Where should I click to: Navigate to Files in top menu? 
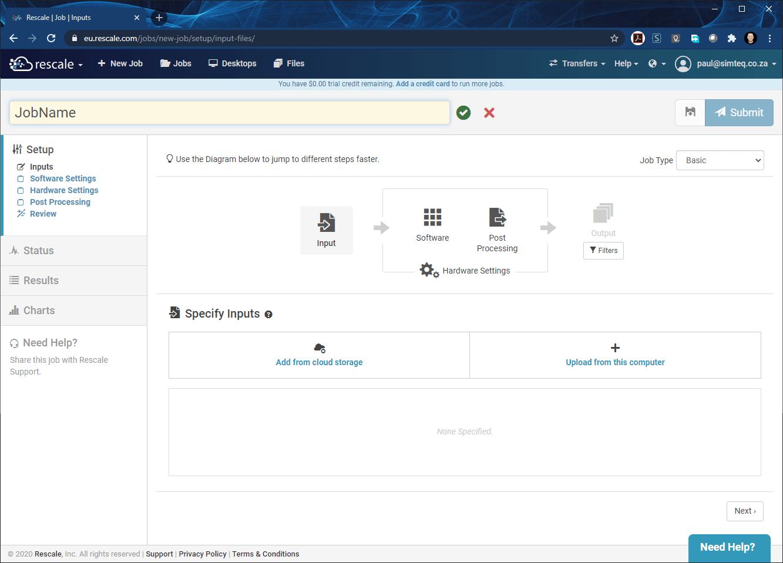(289, 63)
